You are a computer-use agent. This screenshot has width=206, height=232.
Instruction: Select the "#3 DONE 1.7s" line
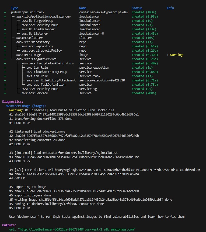[x=20, y=161]
